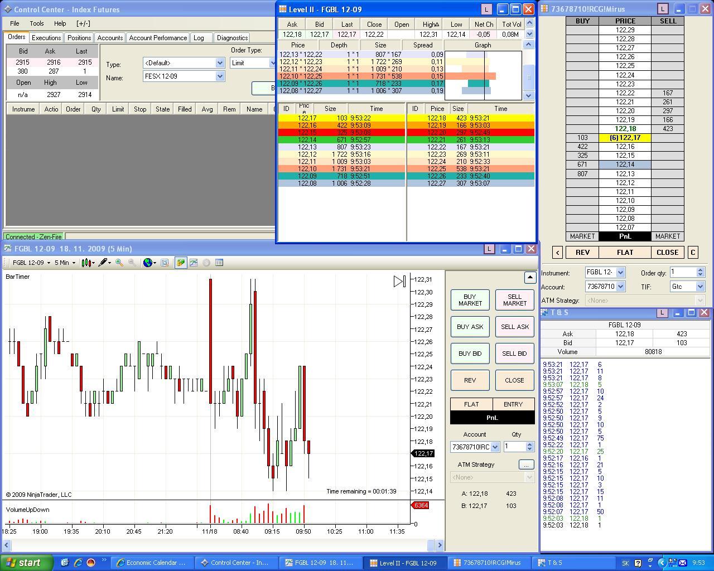714x571 pixels.
Task: Increase the Order qty stepper in the DOM window
Action: 701,270
